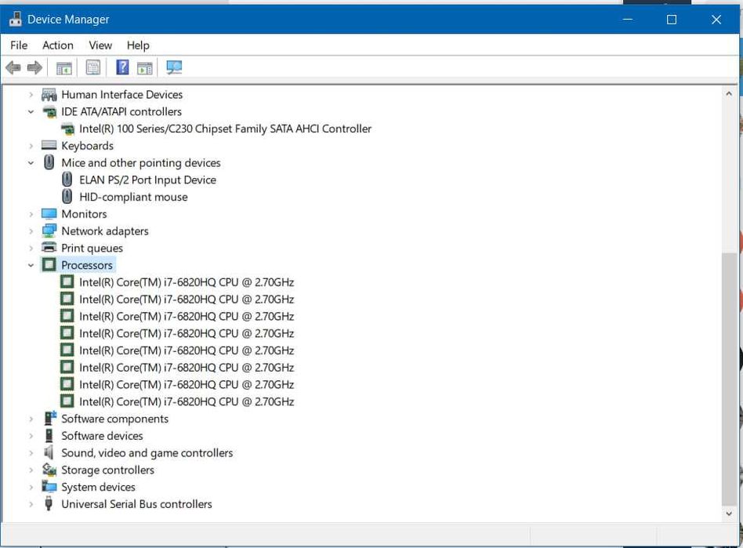This screenshot has width=743, height=548.
Task: Click the Back arrow toolbar icon
Action: (x=13, y=67)
